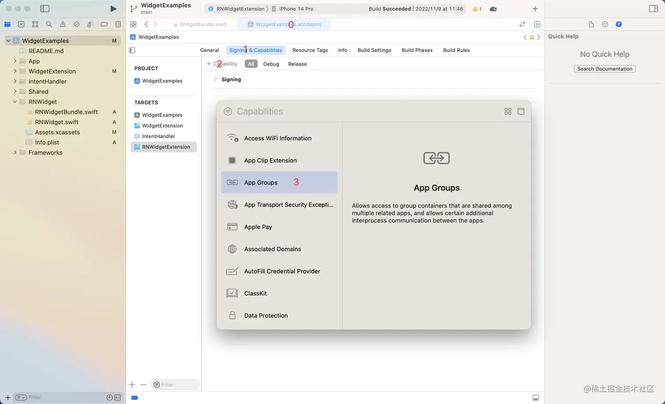Remove the selected target with minus button
665x404 pixels.
pos(143,385)
